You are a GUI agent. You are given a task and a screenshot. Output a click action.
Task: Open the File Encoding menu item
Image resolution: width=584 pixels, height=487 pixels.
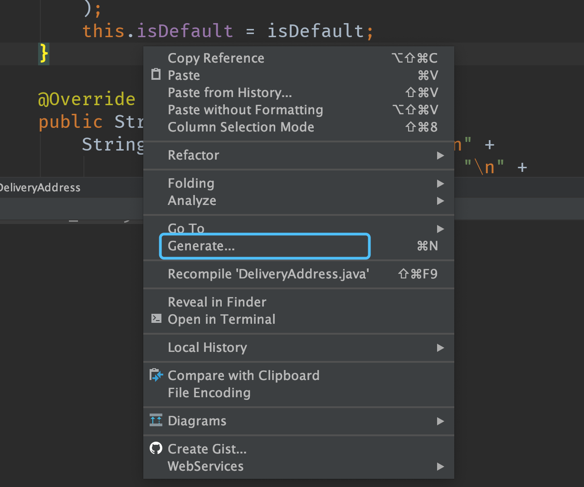(209, 393)
